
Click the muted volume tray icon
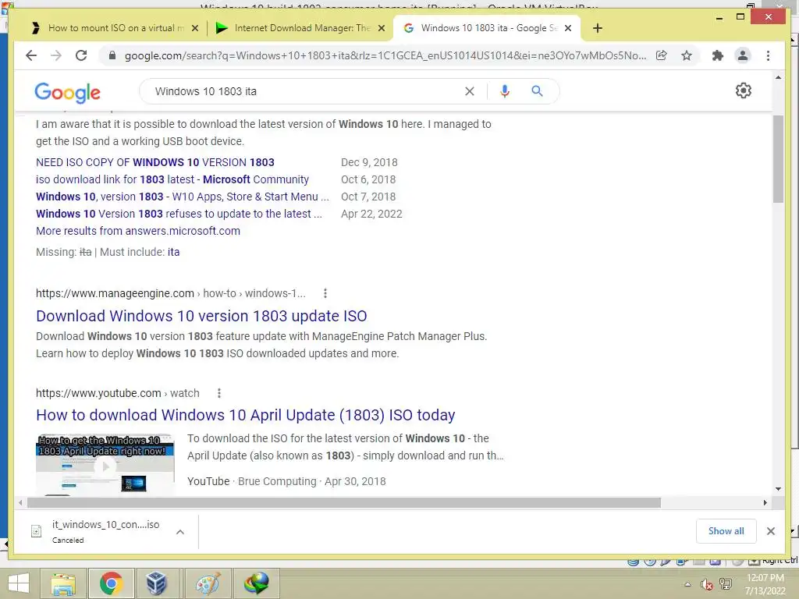[705, 584]
